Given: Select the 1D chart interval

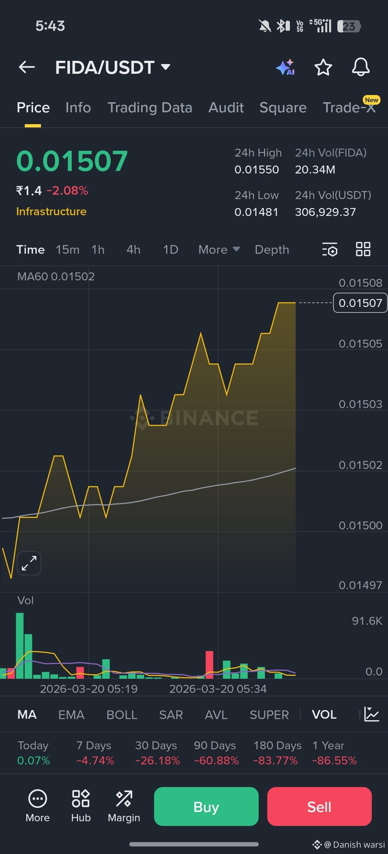Looking at the screenshot, I should (x=171, y=249).
